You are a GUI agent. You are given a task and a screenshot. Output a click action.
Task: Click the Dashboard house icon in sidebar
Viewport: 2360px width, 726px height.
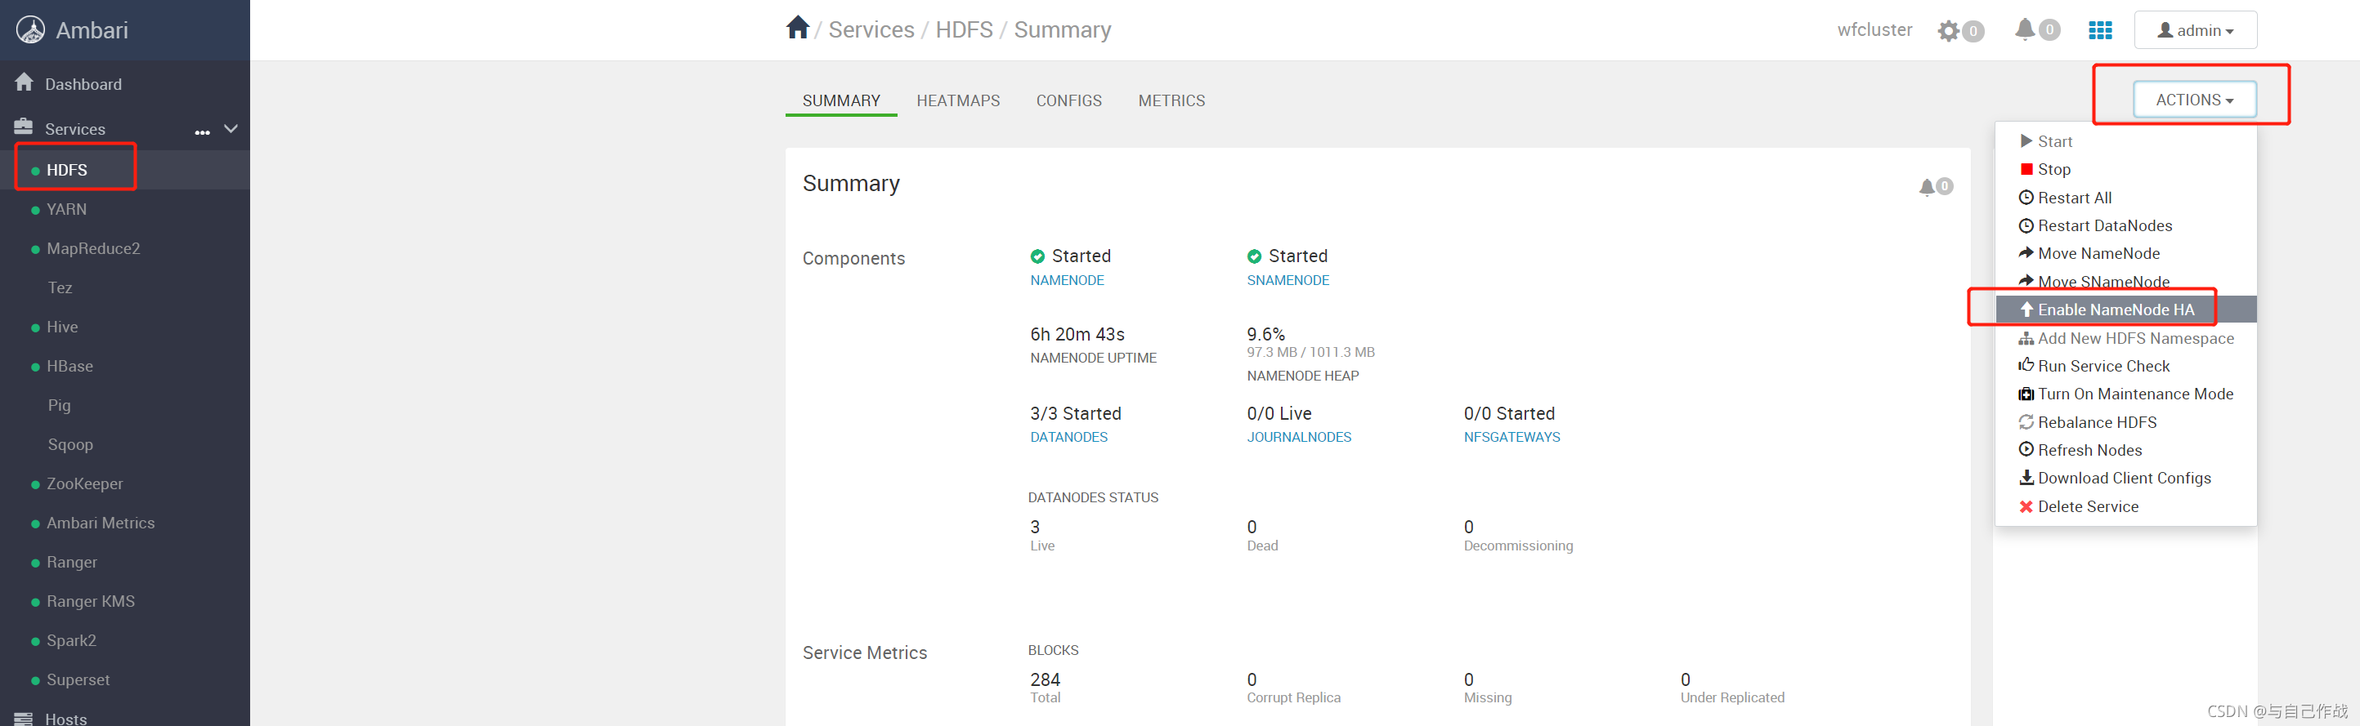tap(25, 83)
